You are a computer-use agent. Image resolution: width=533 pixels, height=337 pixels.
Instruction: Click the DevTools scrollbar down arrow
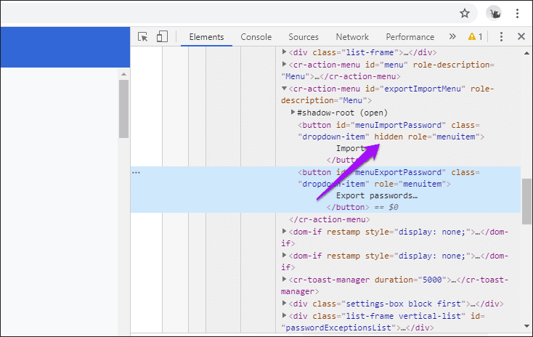(x=526, y=326)
